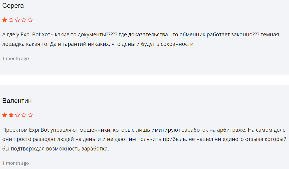Click first star in Валентин's rating
The image size is (289, 169).
tap(5, 115)
